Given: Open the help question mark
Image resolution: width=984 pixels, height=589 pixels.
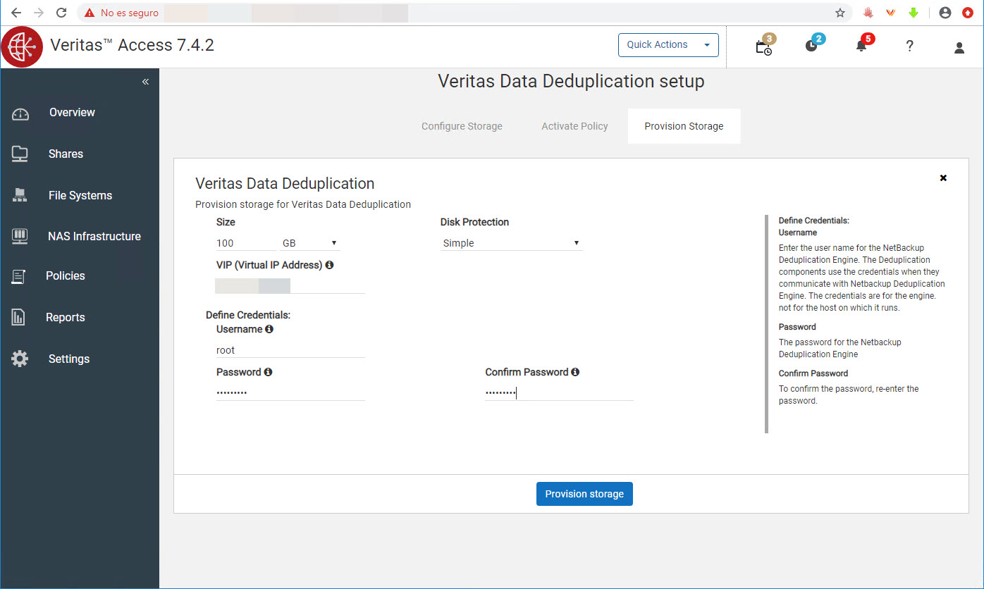Looking at the screenshot, I should [909, 46].
